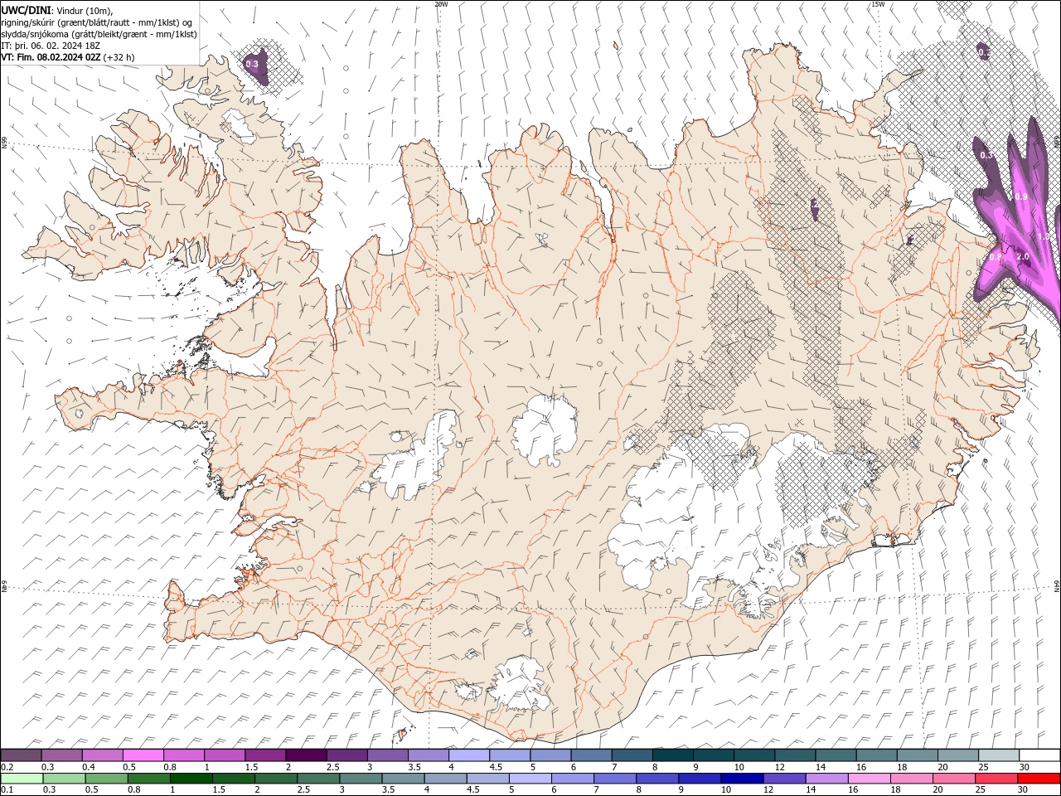
Task: Click the light lavender swatch labeled 4, upper row
Action: pos(469,755)
